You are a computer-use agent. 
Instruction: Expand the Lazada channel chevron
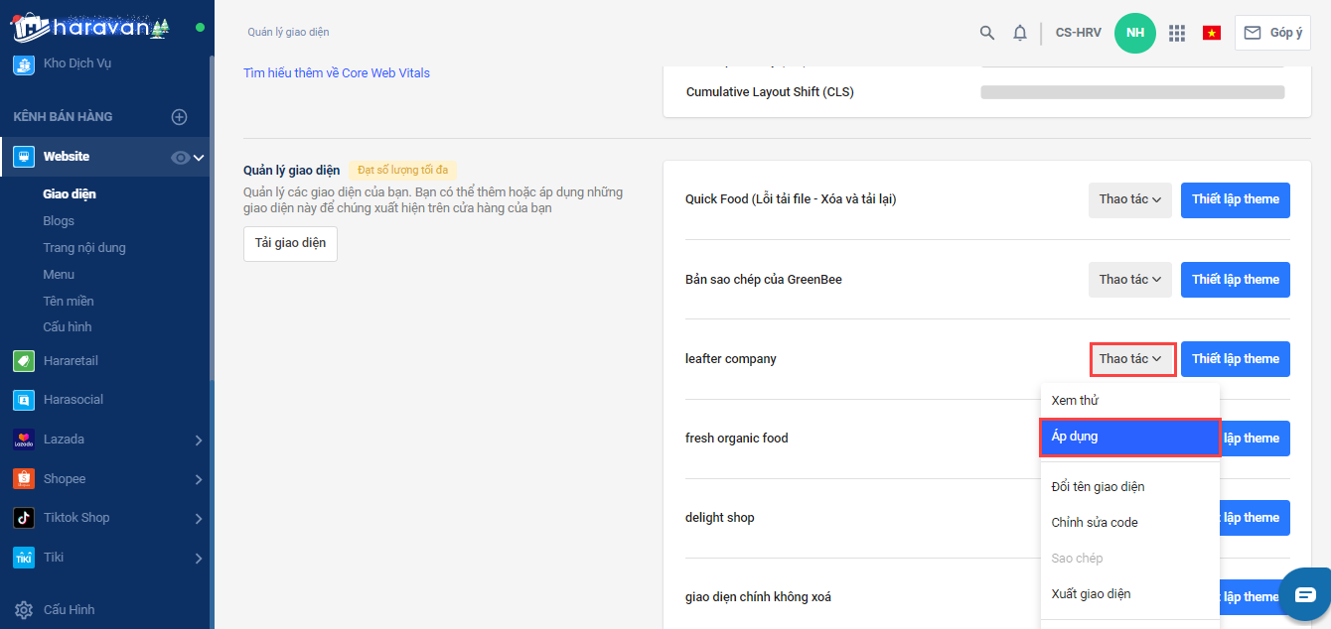[x=199, y=440]
